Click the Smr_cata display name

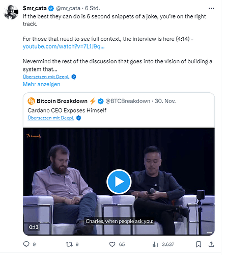click(x=35, y=8)
